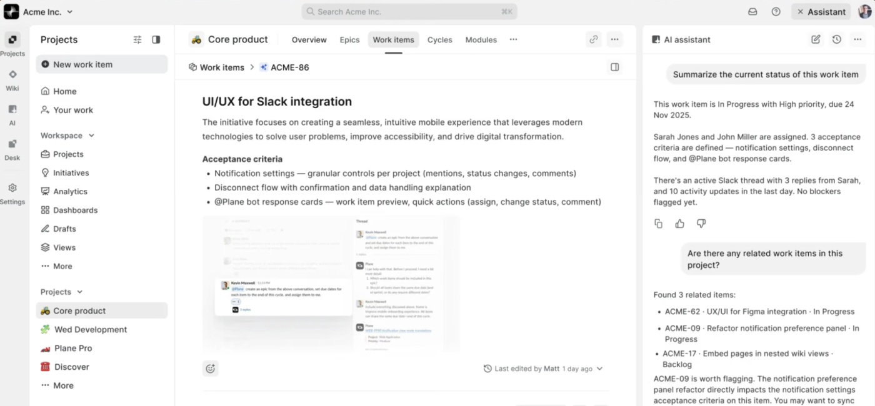Image resolution: width=875 pixels, height=406 pixels.
Task: Open the Wiki rail icon
Action: 12,74
